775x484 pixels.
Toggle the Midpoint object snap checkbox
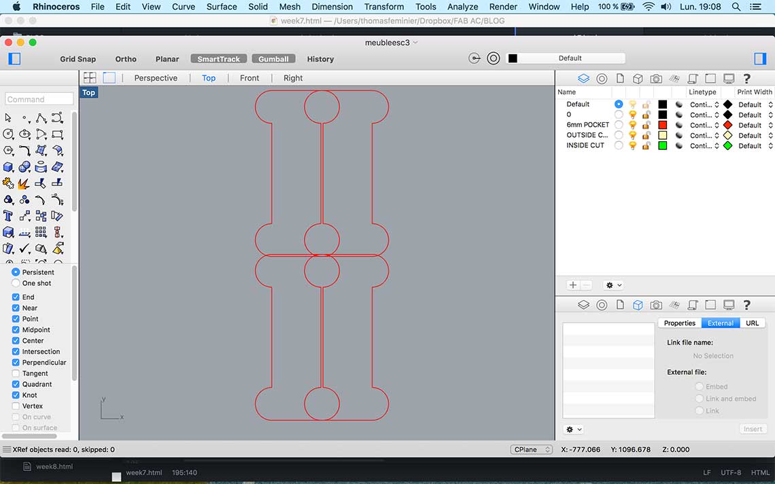pyautogui.click(x=16, y=330)
